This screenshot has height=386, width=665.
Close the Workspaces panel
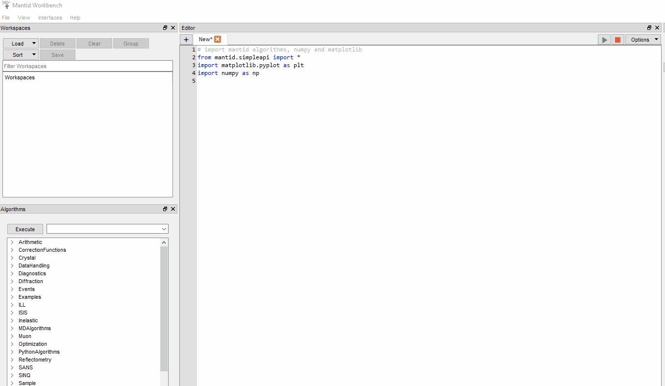point(173,28)
